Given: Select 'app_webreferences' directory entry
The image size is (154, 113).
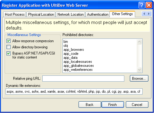Looking at the screenshot, I should tap(78, 70).
